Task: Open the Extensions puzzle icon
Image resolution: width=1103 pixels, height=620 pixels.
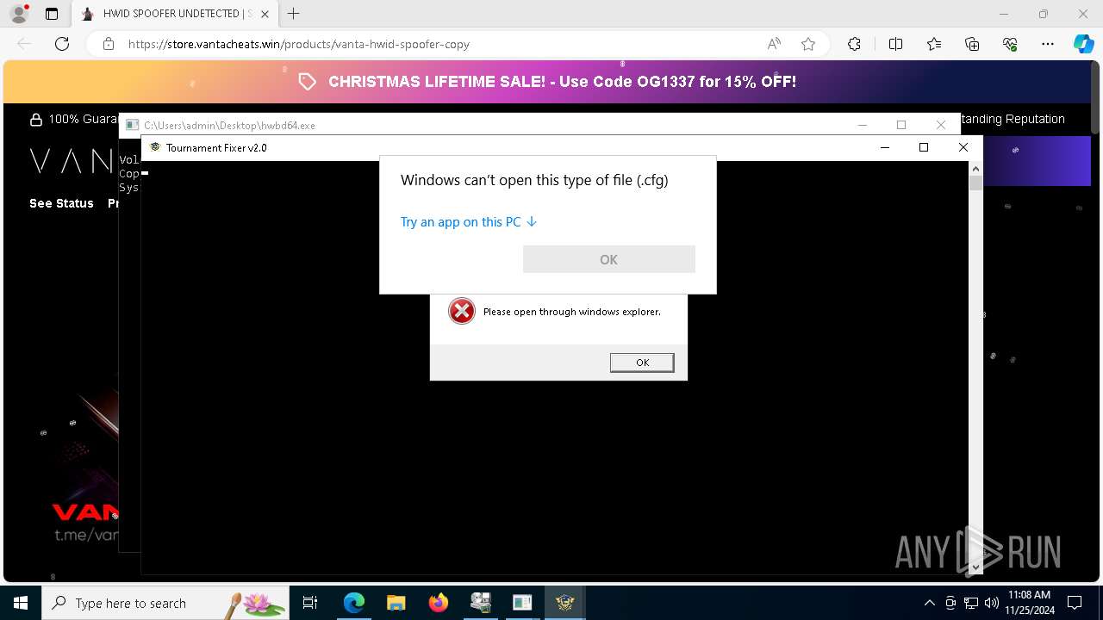Action: tap(854, 44)
